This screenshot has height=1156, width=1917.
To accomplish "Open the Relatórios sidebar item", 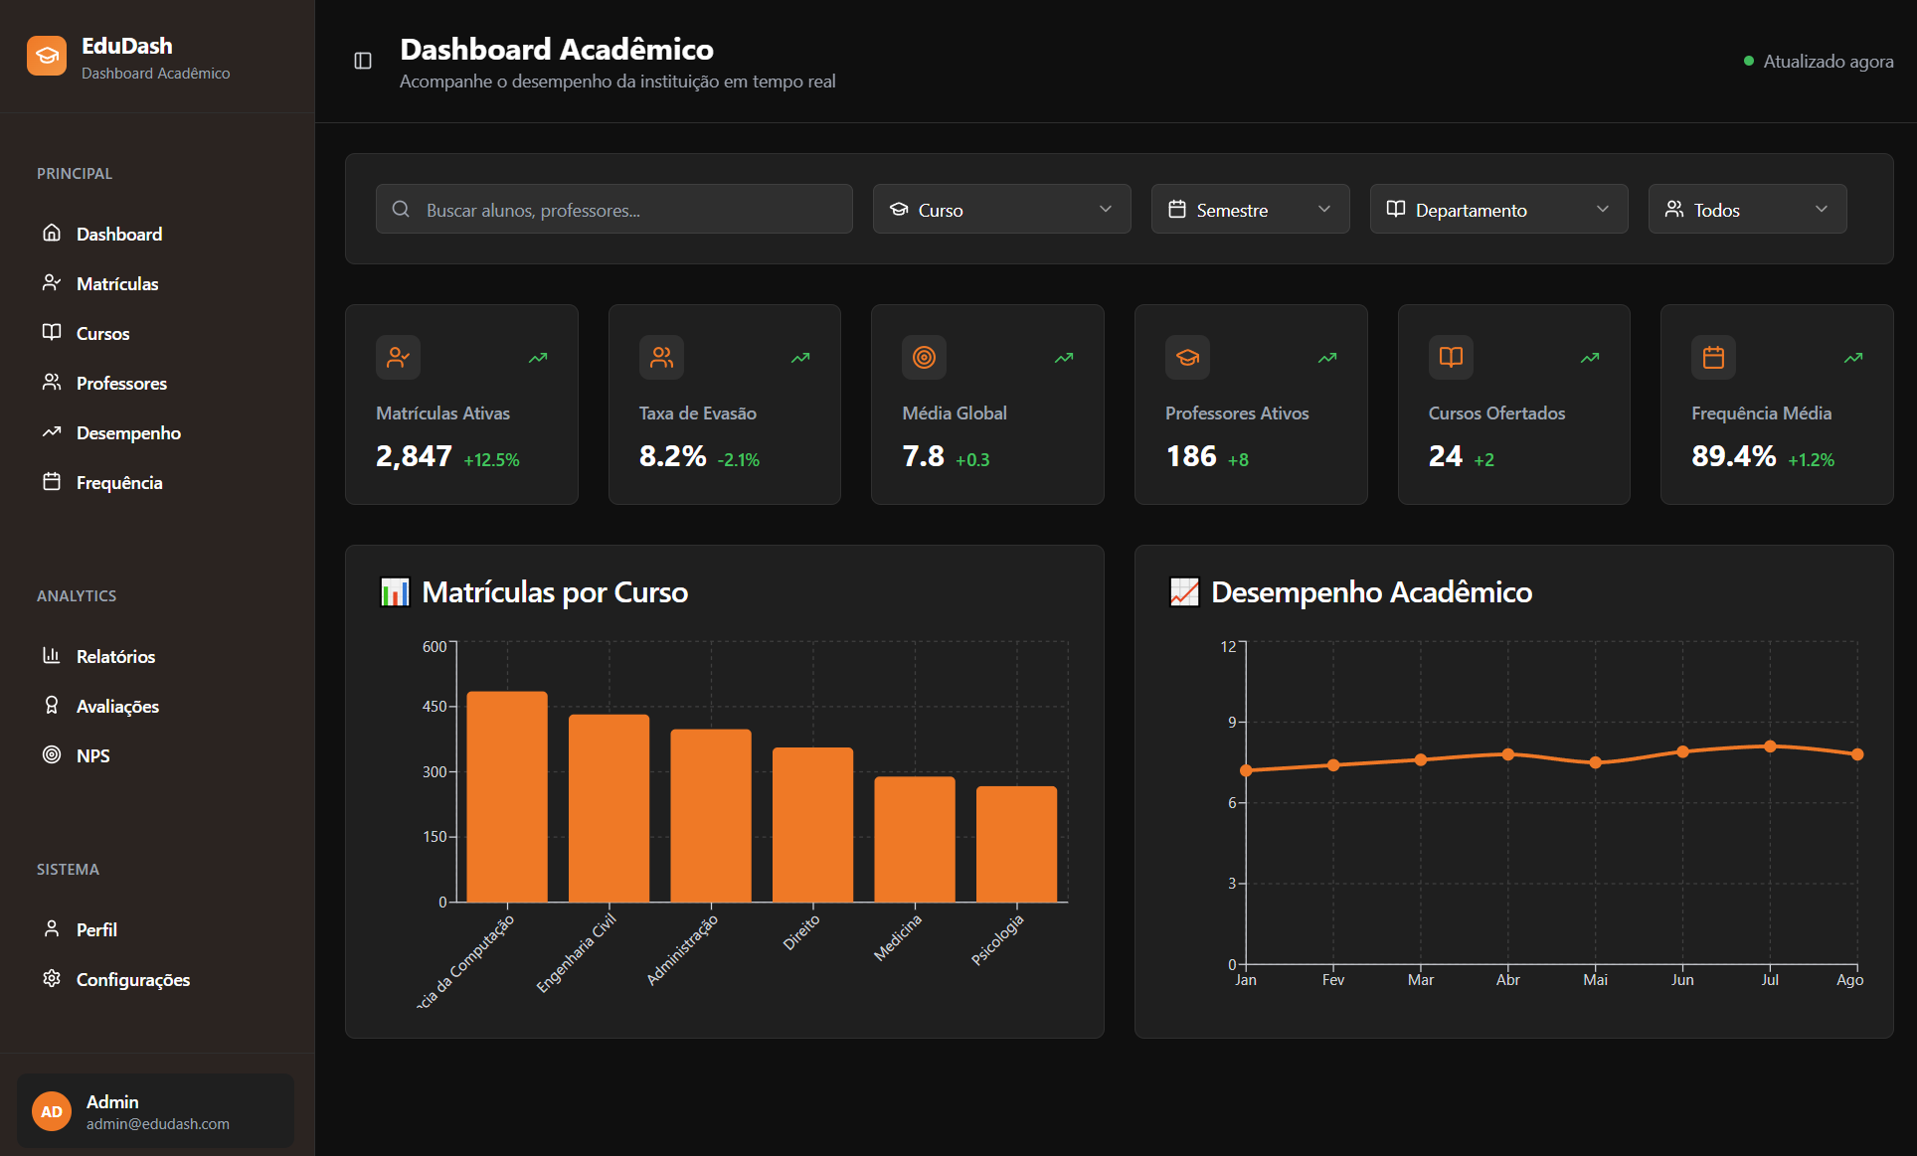I will point(115,657).
